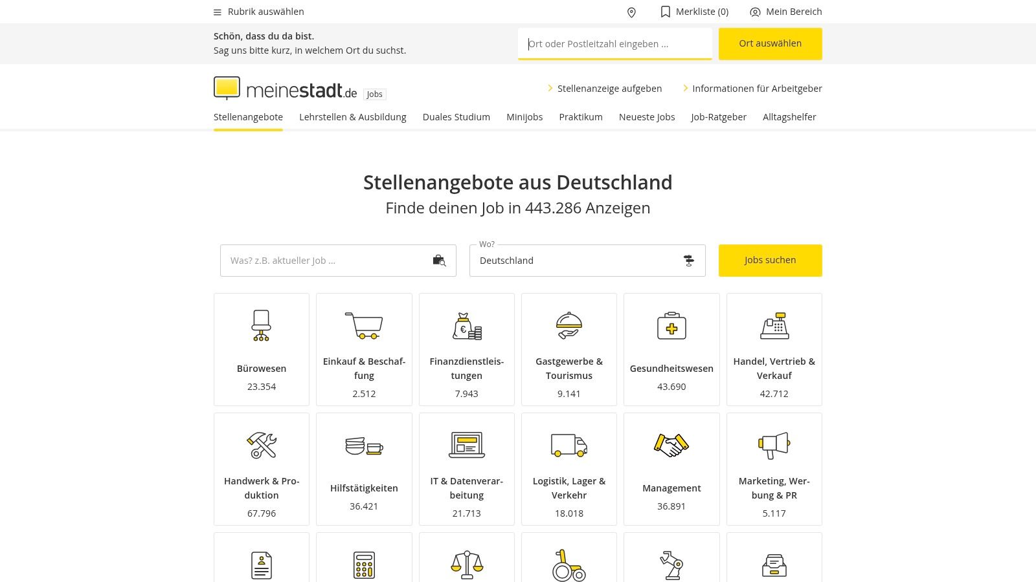Open the Lehrstellen & Ausbildung section

[353, 117]
